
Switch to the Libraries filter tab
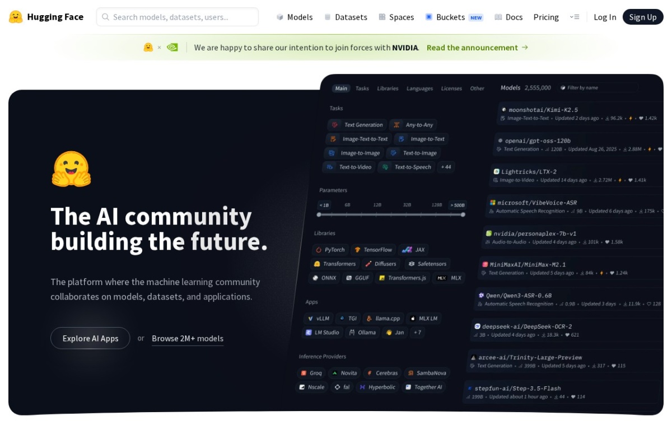388,88
